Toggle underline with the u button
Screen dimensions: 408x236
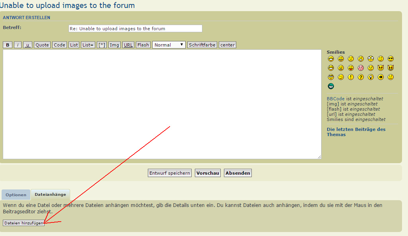(x=27, y=45)
